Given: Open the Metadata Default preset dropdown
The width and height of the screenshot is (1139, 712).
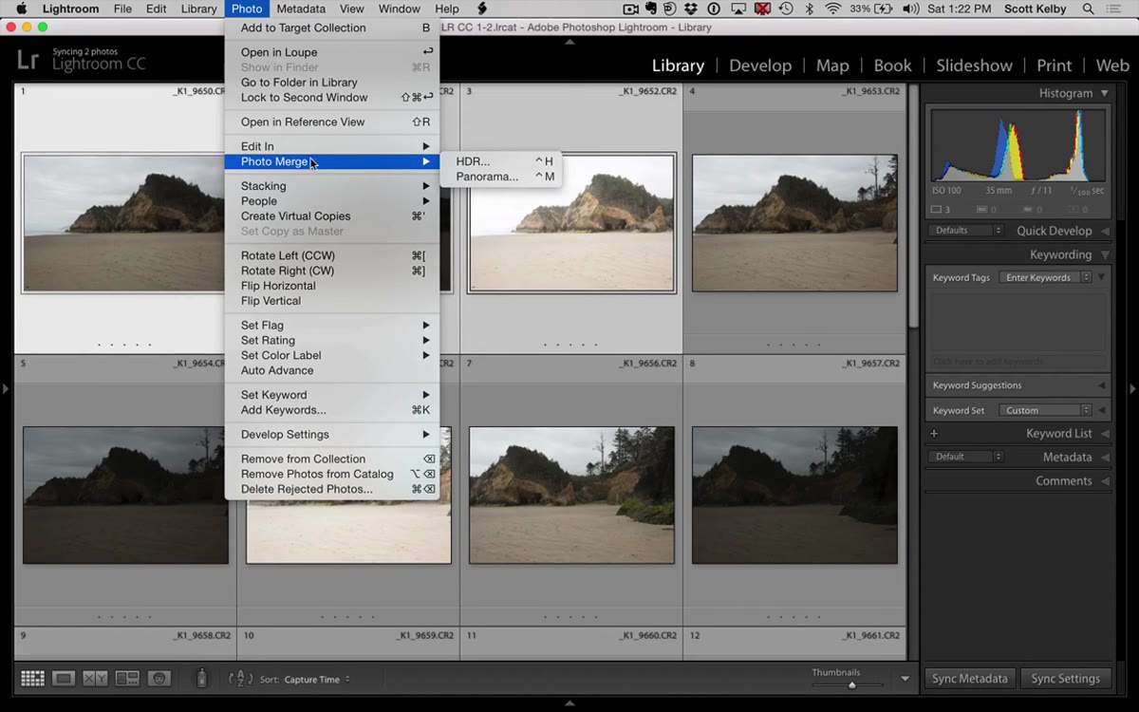Looking at the screenshot, I should [x=966, y=457].
